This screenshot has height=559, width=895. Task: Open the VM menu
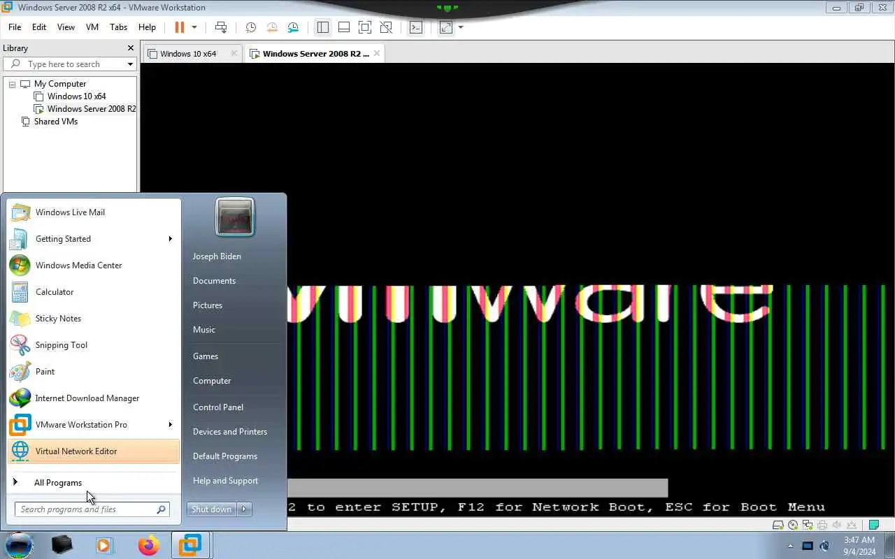92,27
